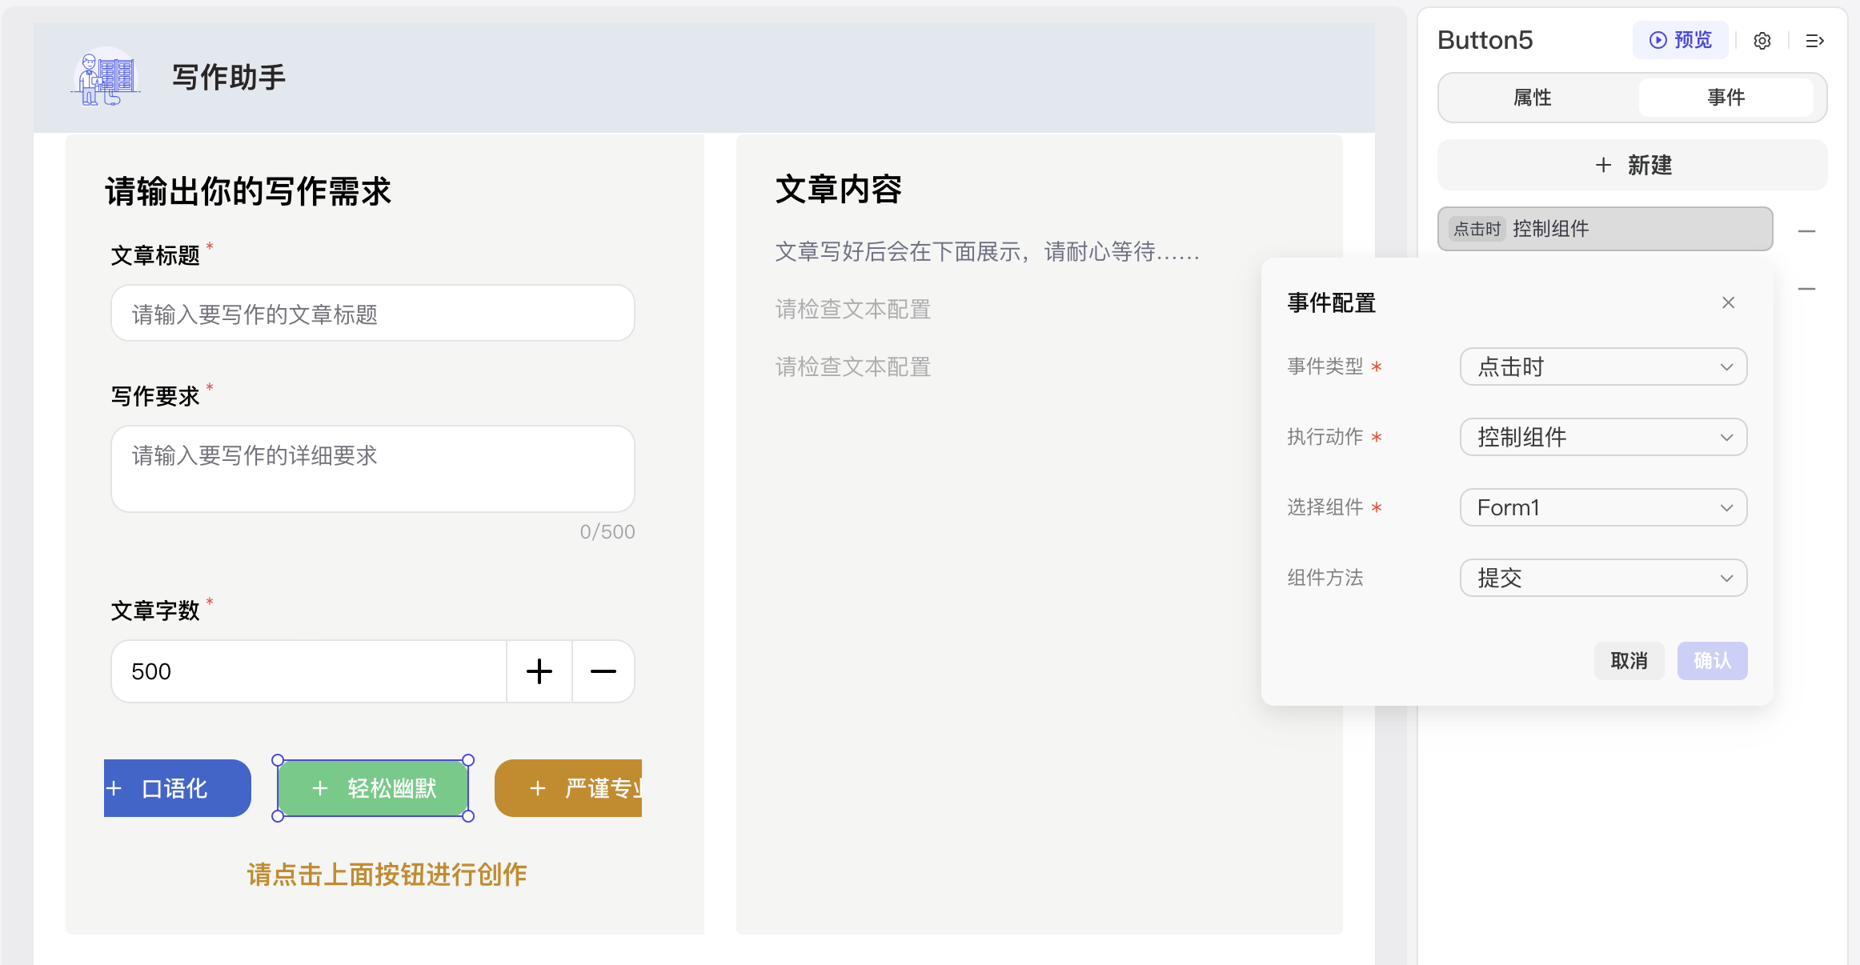Click the settings gear icon

[1762, 41]
